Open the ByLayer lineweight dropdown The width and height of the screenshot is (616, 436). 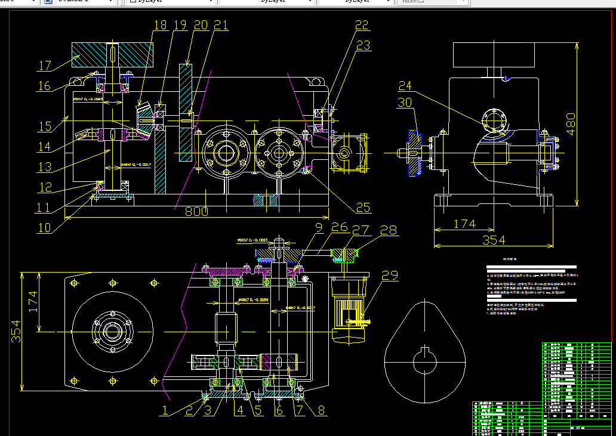coord(356,1)
